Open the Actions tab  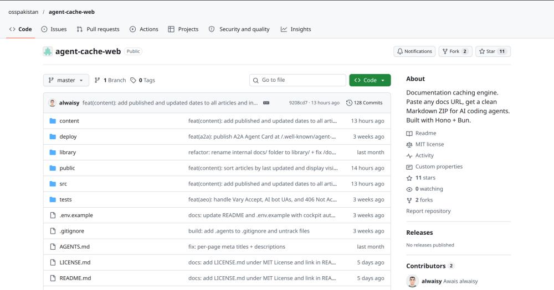tap(144, 29)
